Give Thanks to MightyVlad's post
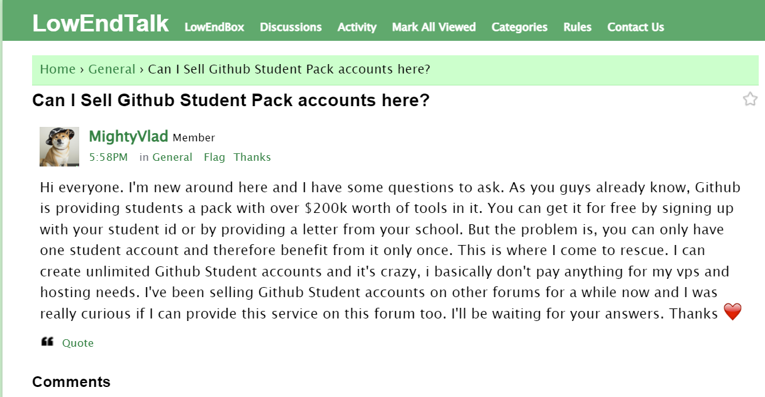The height and width of the screenshot is (397, 765). [252, 157]
